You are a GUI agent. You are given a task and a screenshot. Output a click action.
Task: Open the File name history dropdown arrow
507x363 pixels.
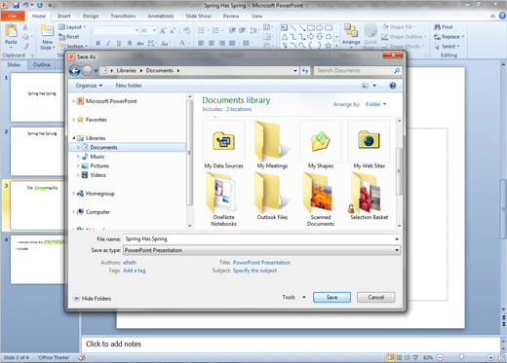(397, 239)
